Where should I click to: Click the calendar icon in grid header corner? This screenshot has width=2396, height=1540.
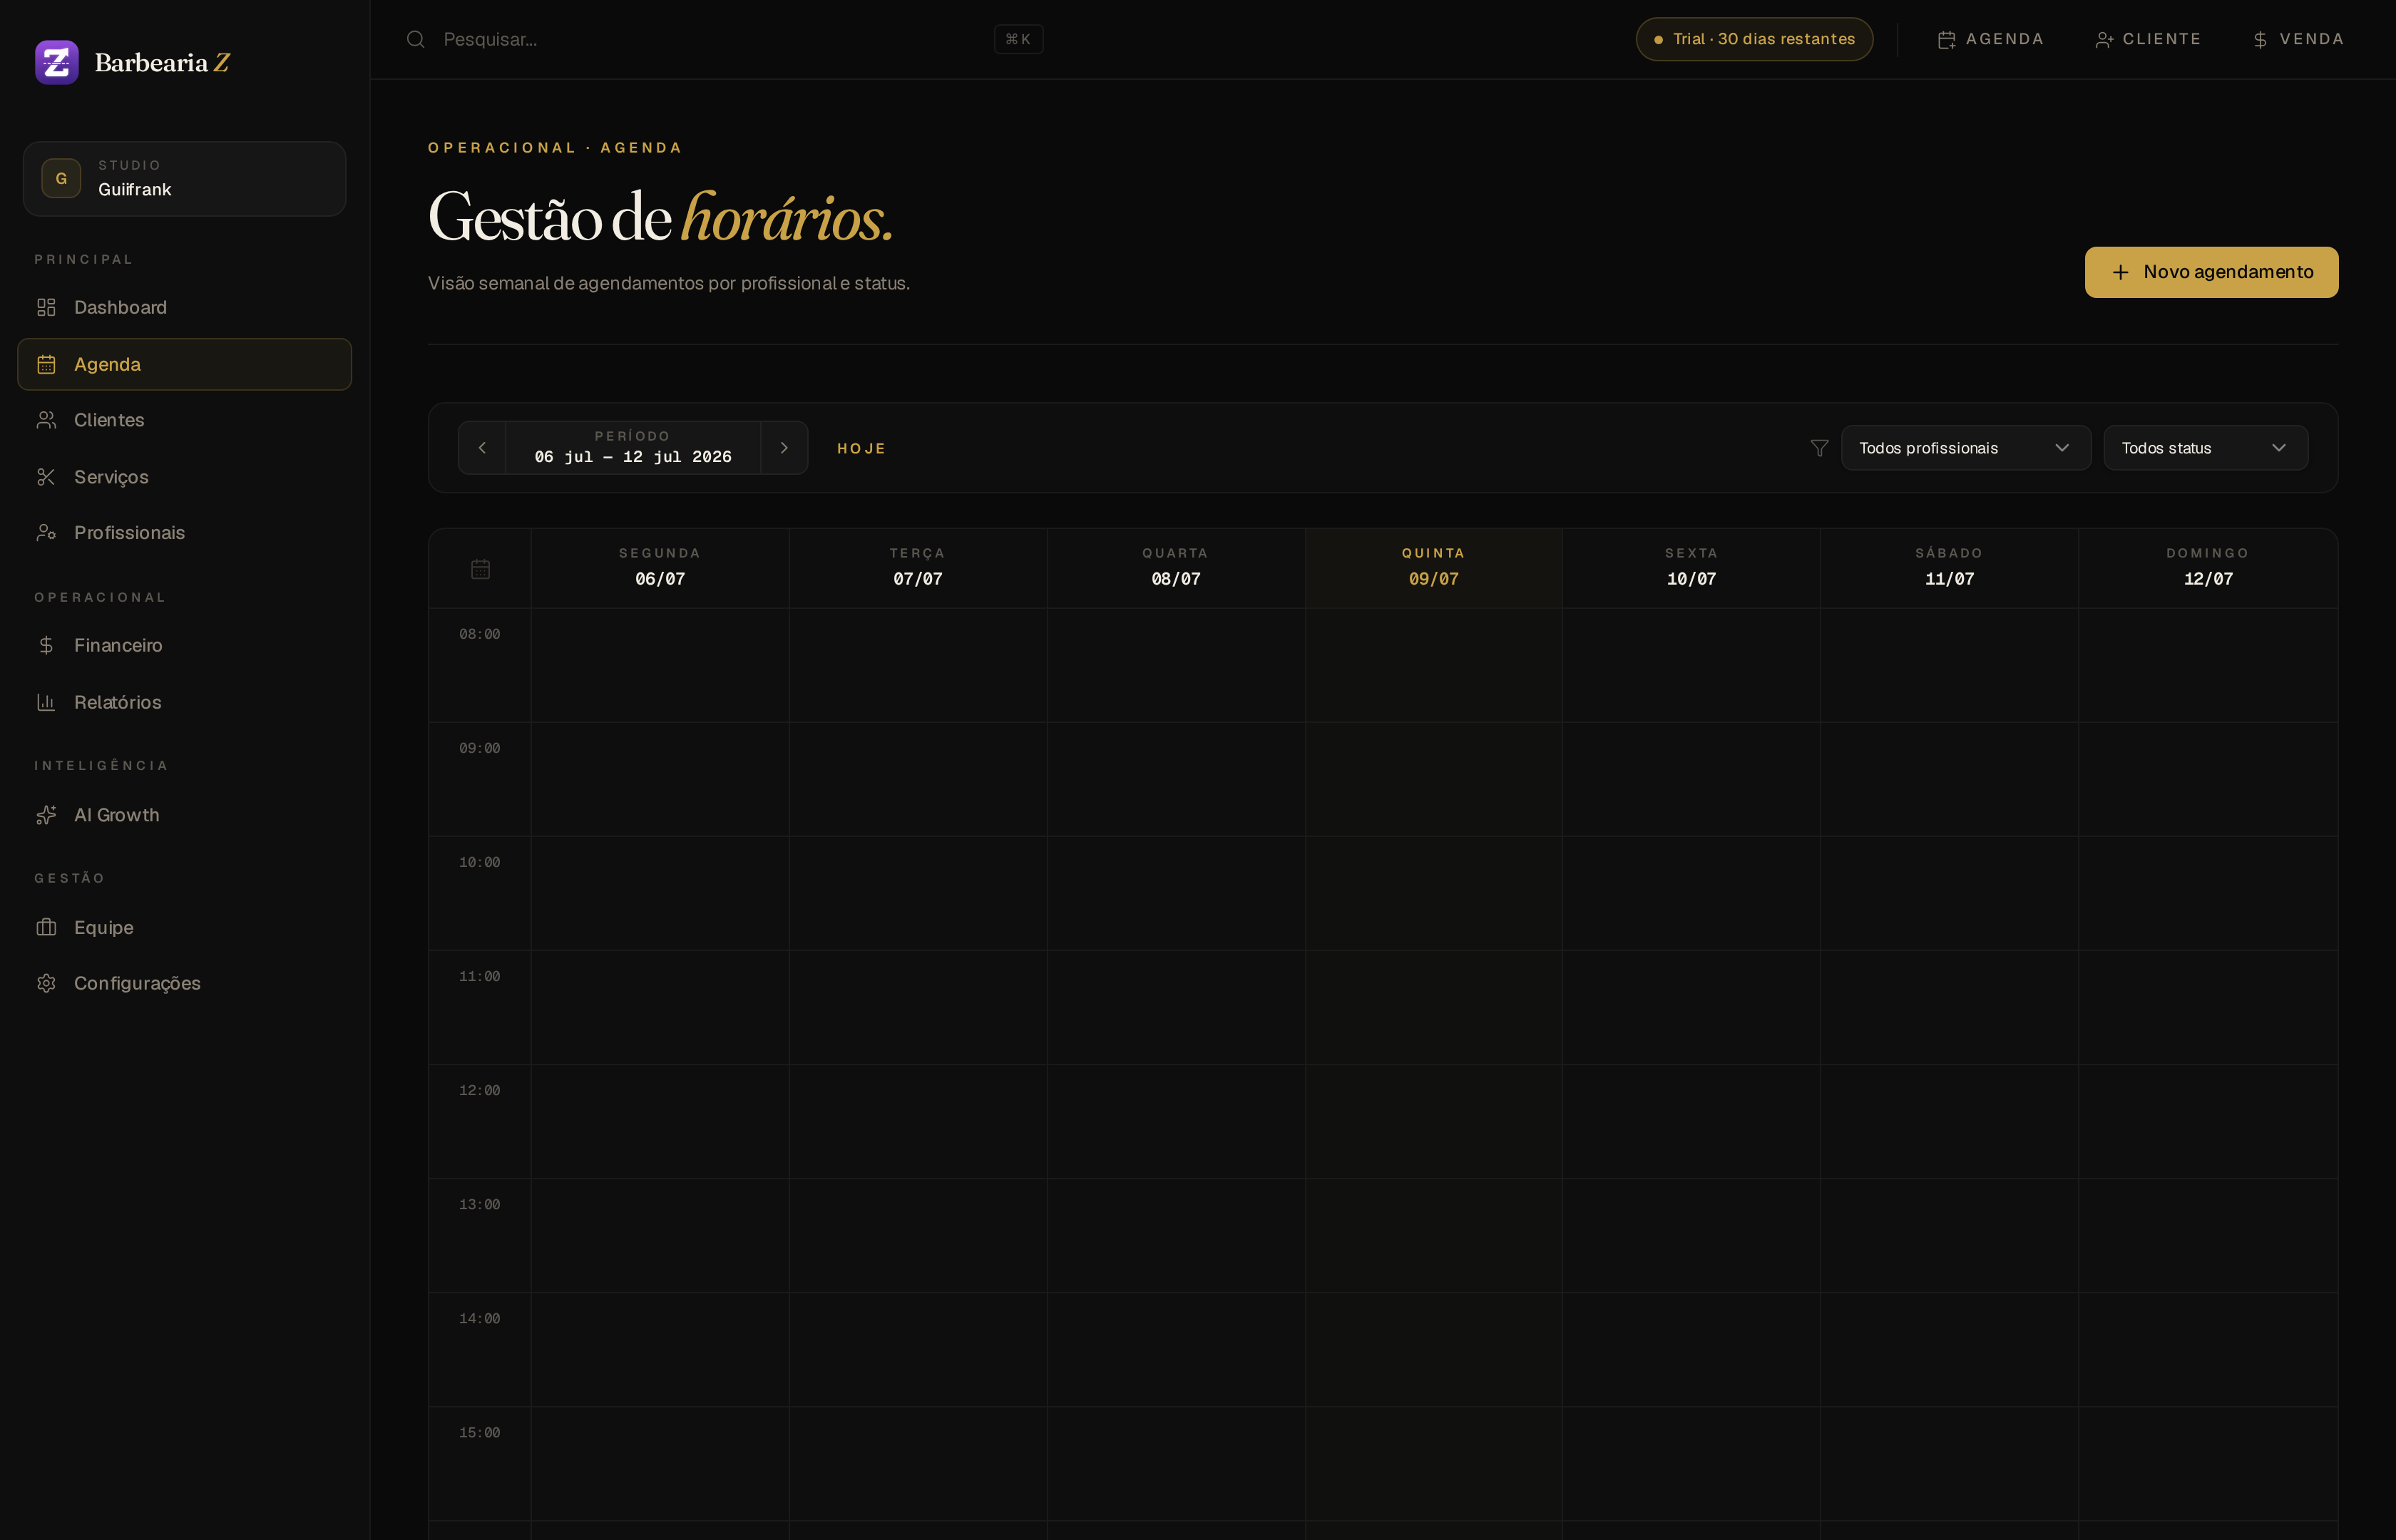pos(480,569)
